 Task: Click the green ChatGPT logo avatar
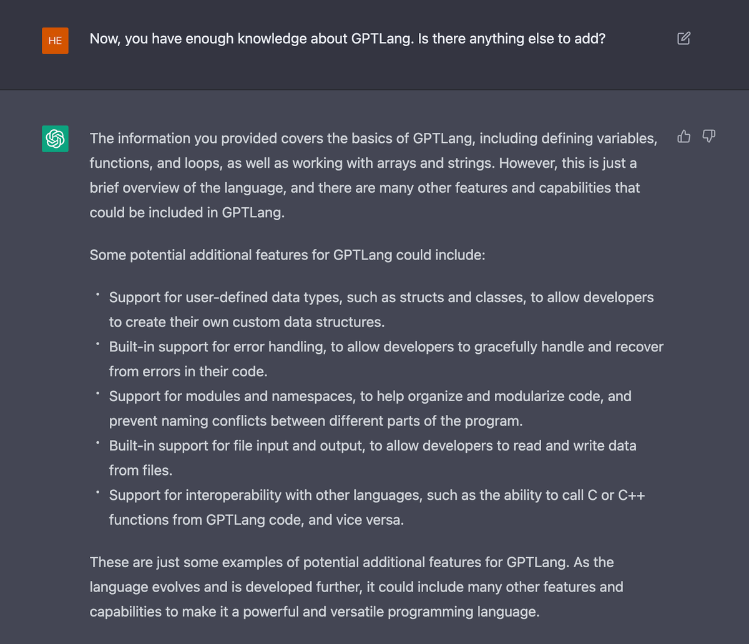(x=55, y=139)
